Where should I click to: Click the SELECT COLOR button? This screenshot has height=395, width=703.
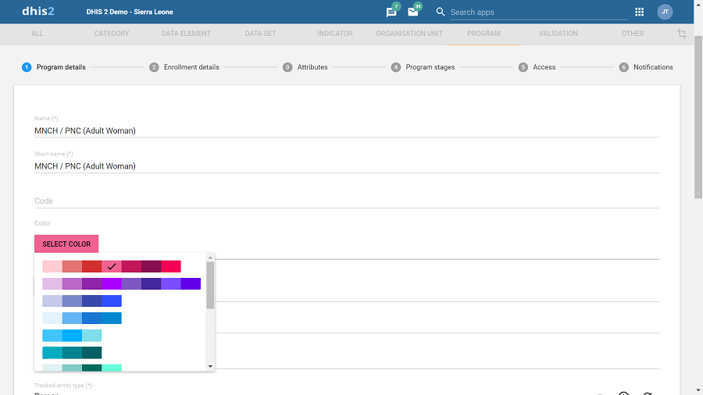click(66, 244)
